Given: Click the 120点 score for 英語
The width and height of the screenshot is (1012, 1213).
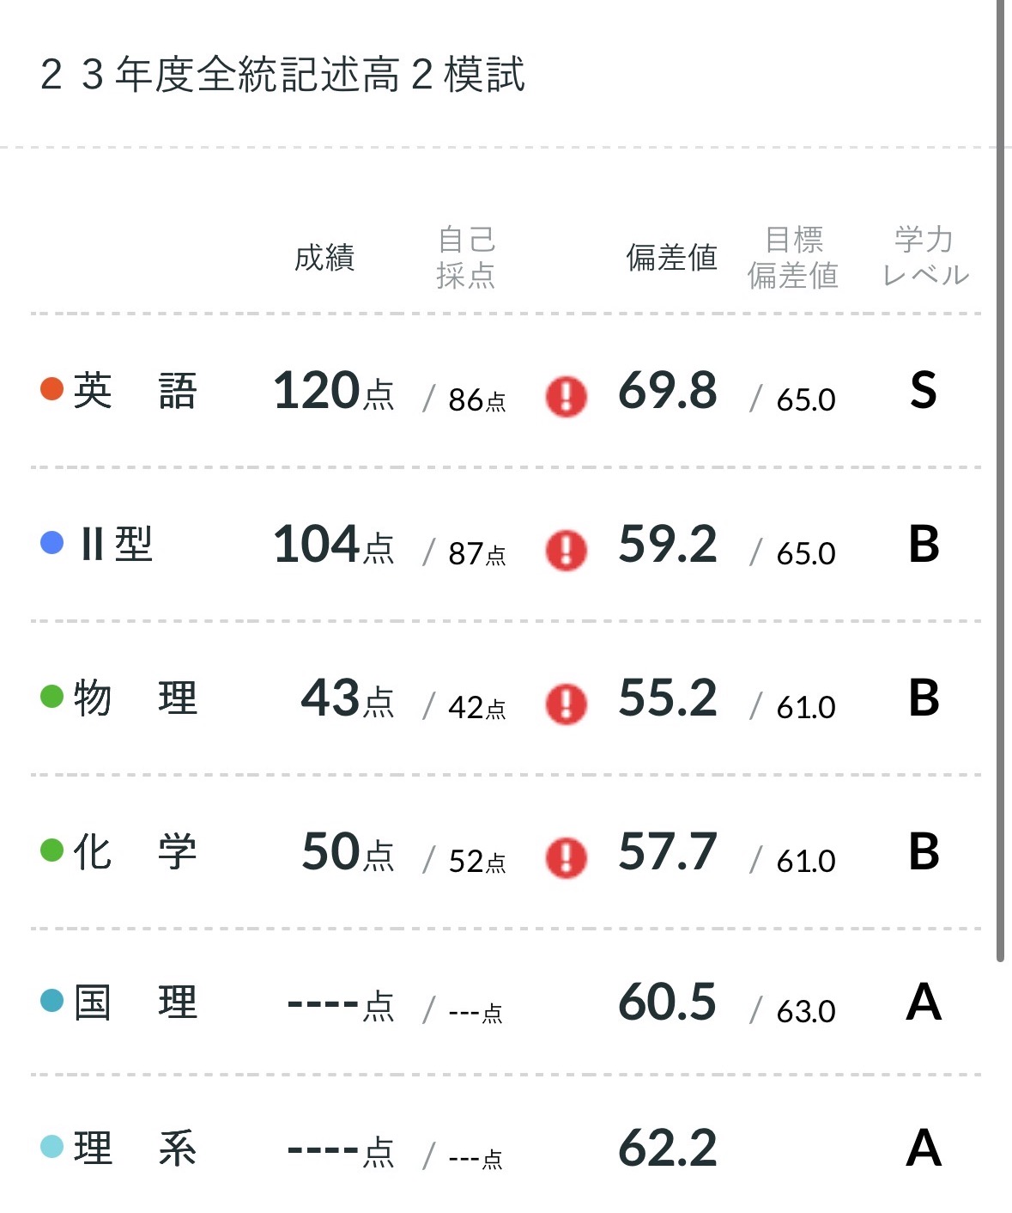Looking at the screenshot, I should click(x=333, y=392).
